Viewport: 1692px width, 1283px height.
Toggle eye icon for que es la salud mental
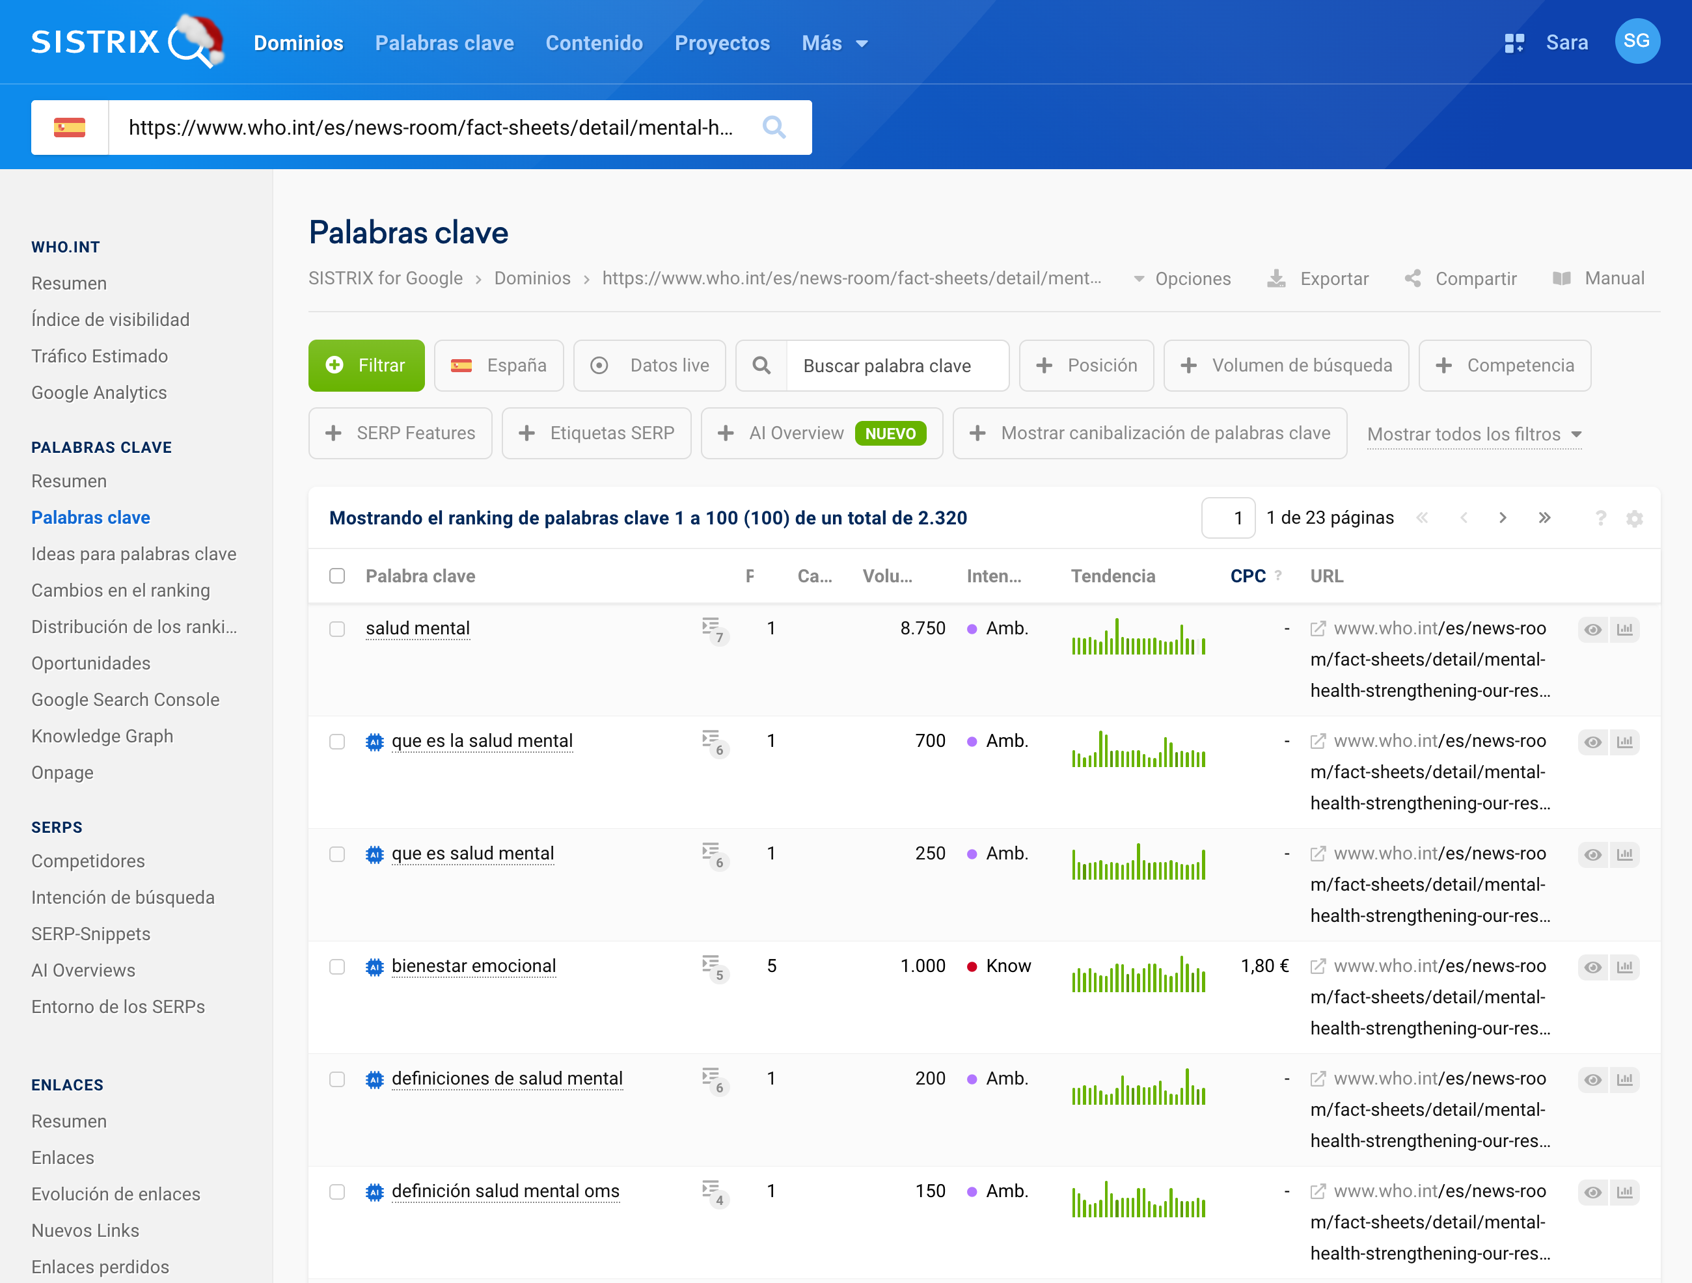point(1592,742)
